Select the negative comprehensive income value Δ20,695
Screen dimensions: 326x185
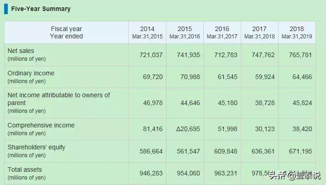pos(188,129)
